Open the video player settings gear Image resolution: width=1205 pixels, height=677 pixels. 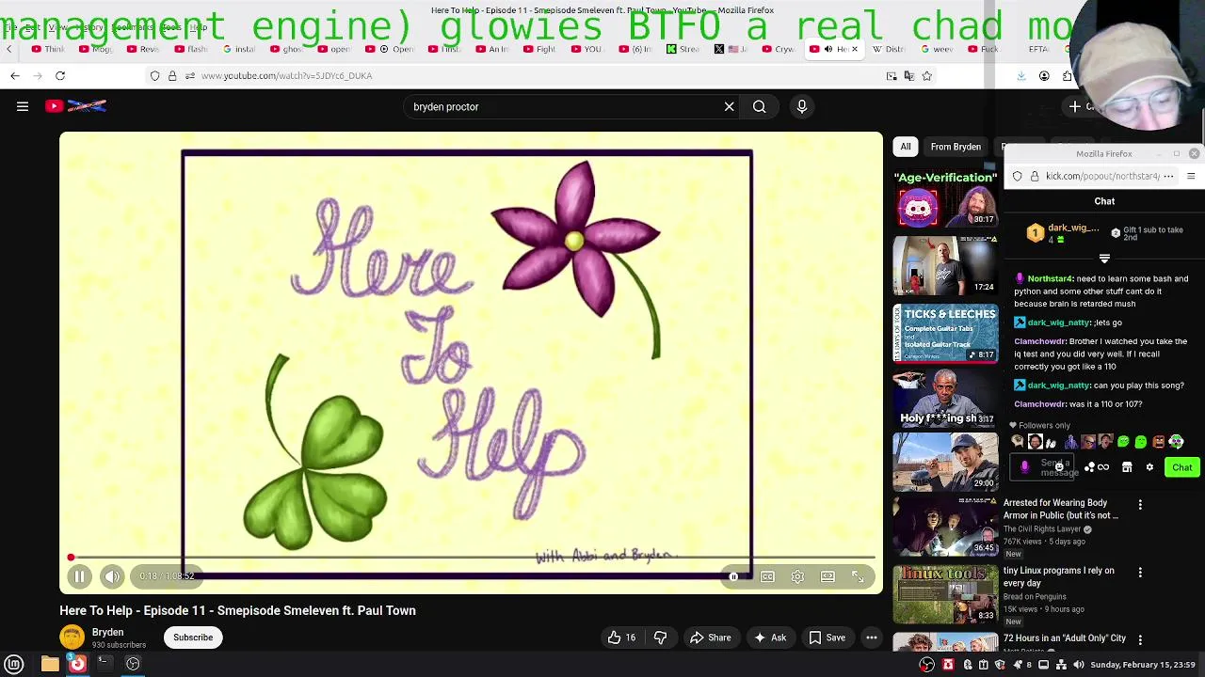pos(797,576)
